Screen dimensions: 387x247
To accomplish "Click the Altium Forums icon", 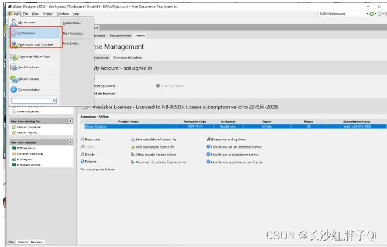I will (14, 79).
